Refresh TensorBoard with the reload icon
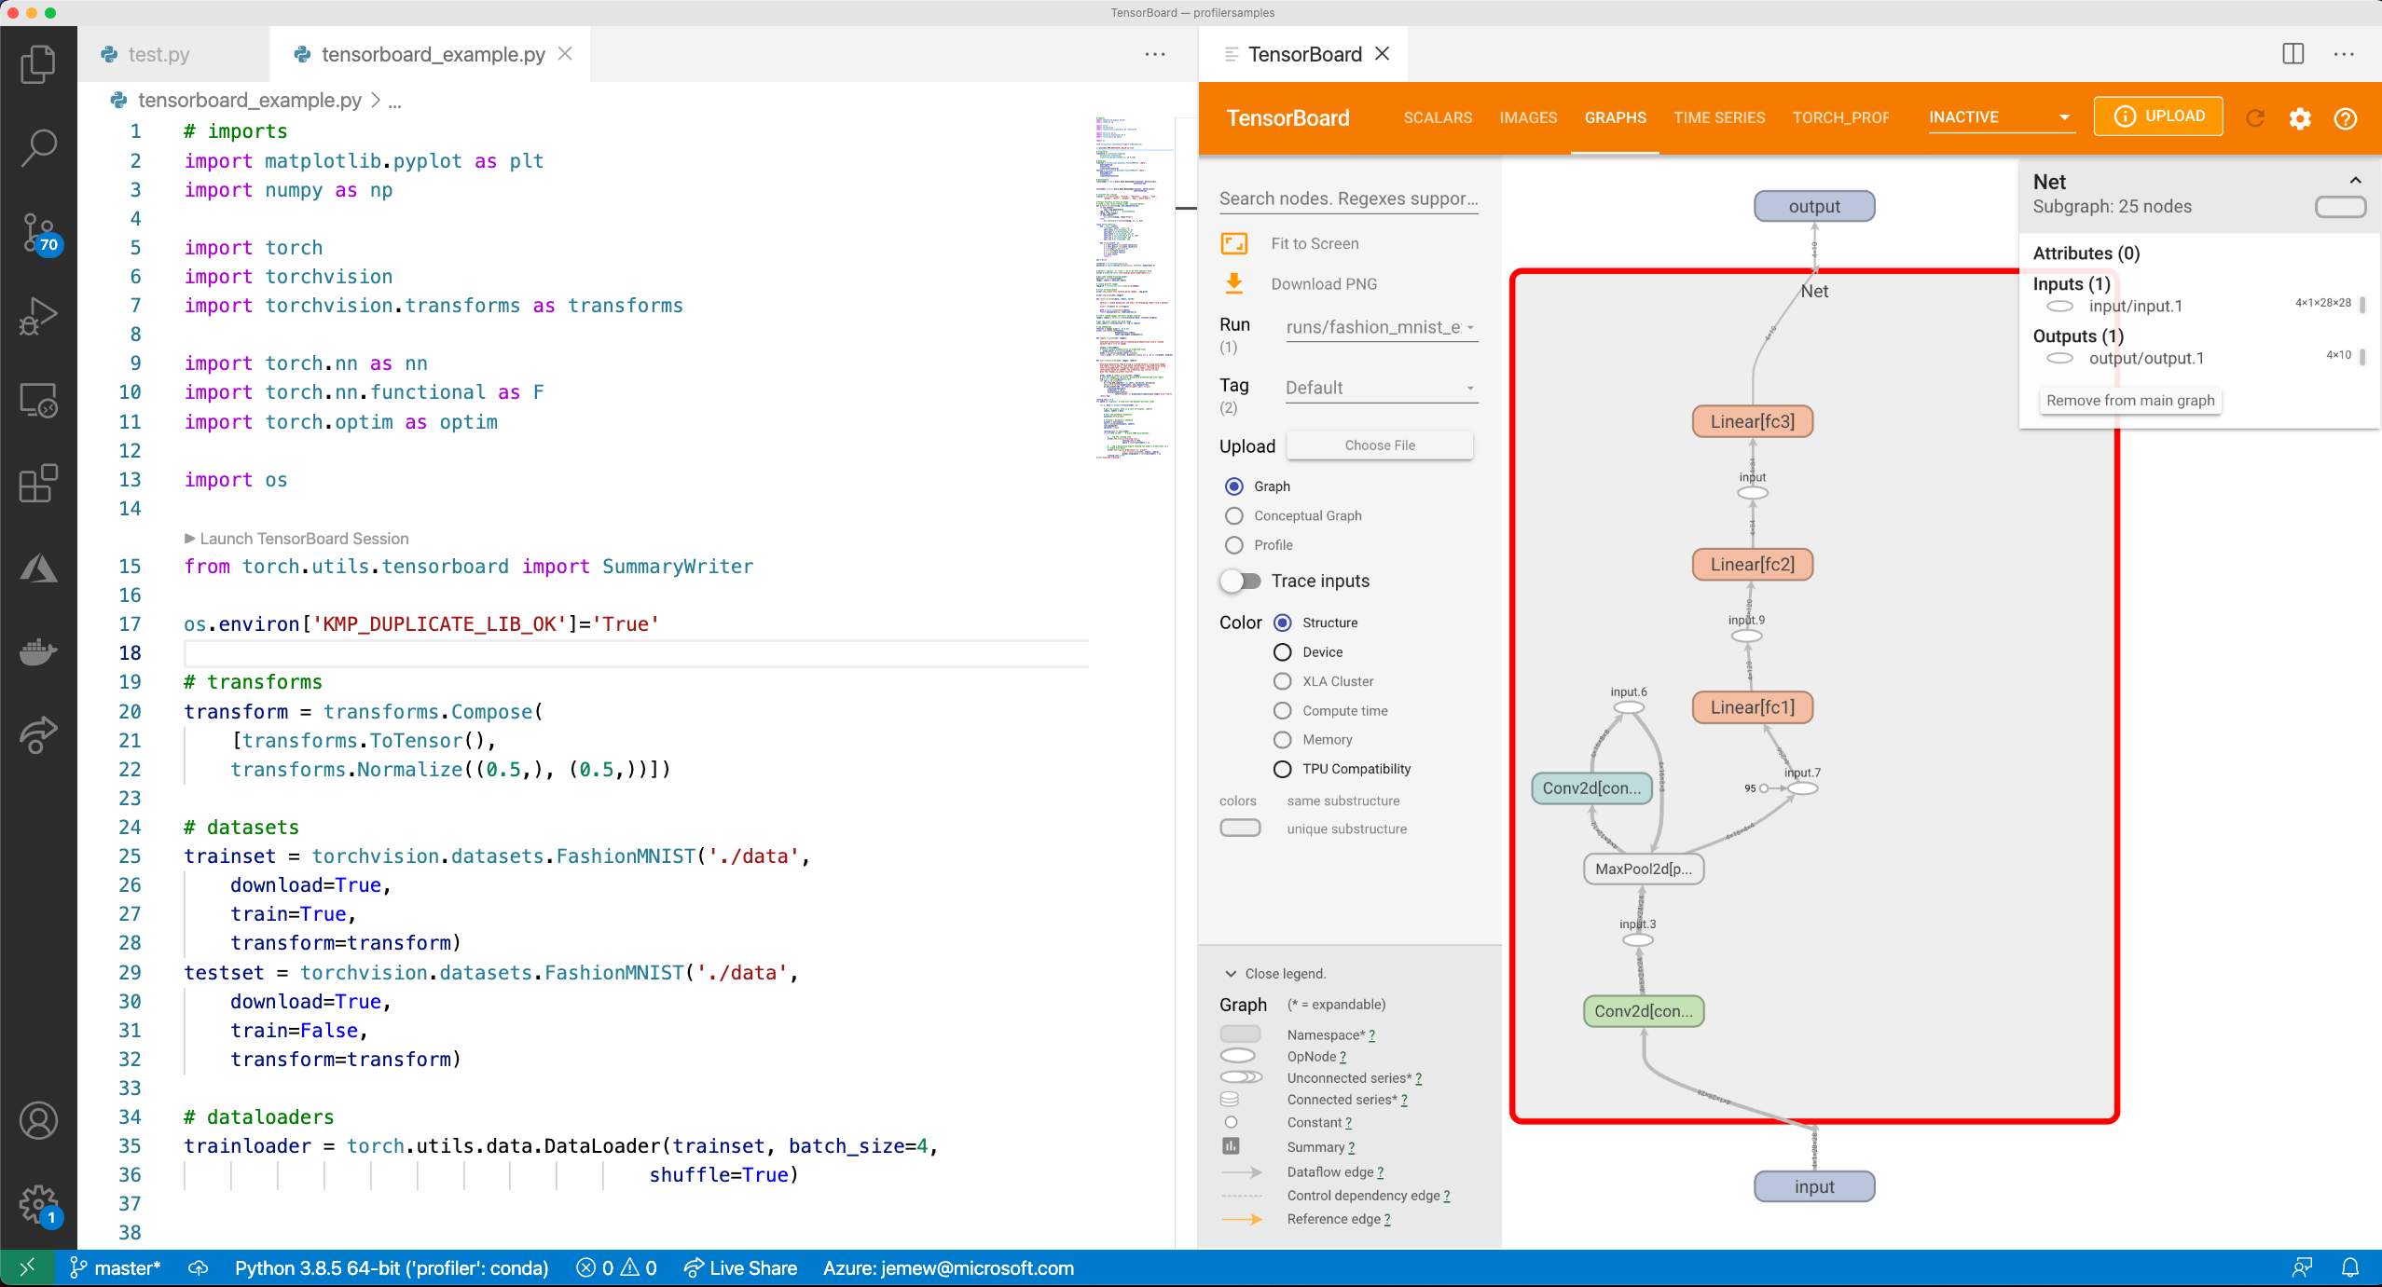Viewport: 2382px width, 1287px height. (2254, 117)
